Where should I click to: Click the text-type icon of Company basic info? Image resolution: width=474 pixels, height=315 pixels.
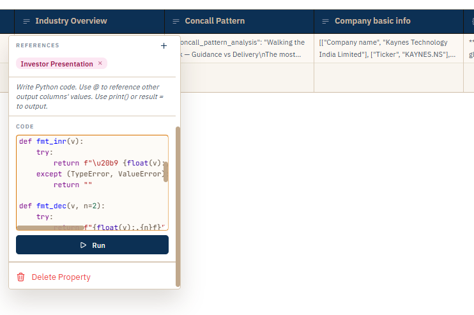point(326,21)
